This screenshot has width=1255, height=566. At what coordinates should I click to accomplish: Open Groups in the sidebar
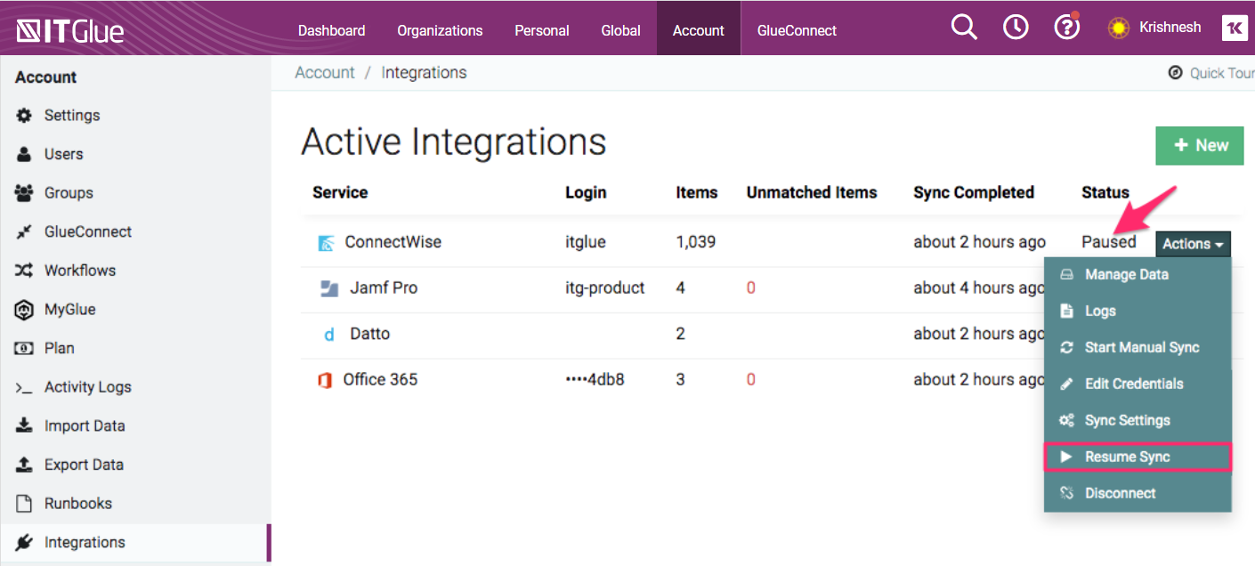point(69,193)
